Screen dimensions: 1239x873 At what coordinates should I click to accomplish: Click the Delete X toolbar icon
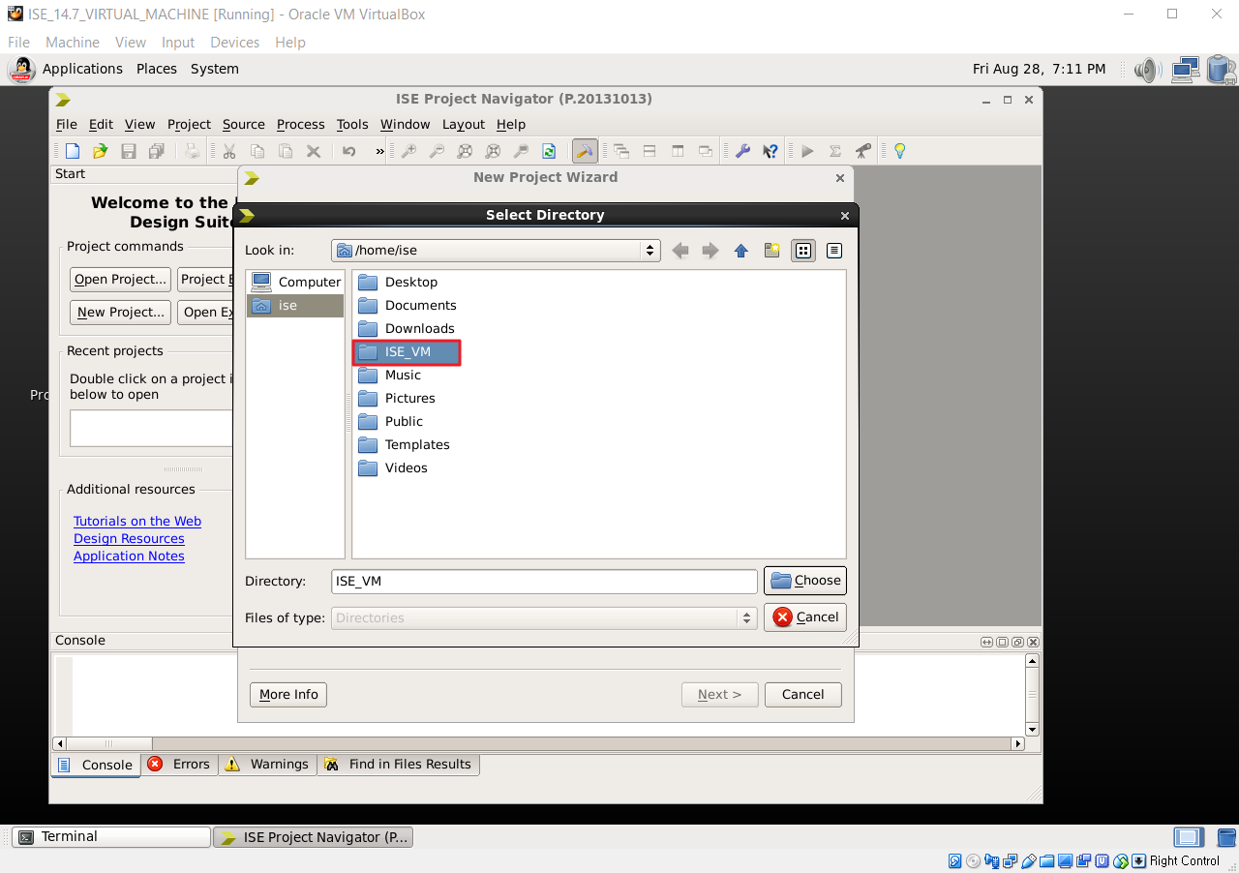coord(314,151)
